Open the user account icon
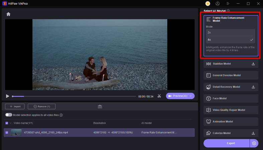263x150 pixels. 218,4
